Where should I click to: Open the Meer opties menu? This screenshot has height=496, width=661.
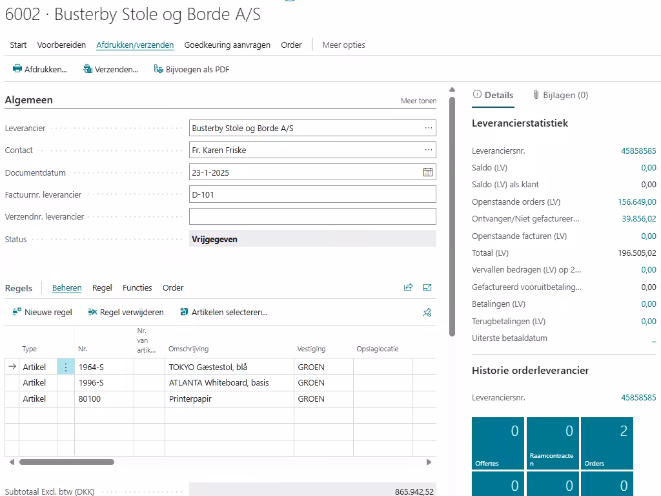(x=343, y=45)
